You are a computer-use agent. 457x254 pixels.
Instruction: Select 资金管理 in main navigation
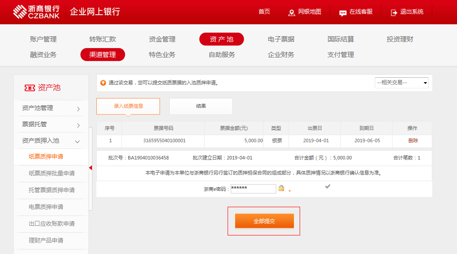(x=162, y=39)
